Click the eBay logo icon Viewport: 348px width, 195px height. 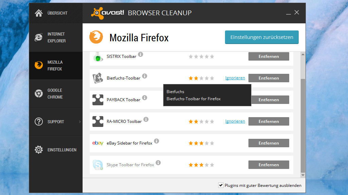point(98,143)
